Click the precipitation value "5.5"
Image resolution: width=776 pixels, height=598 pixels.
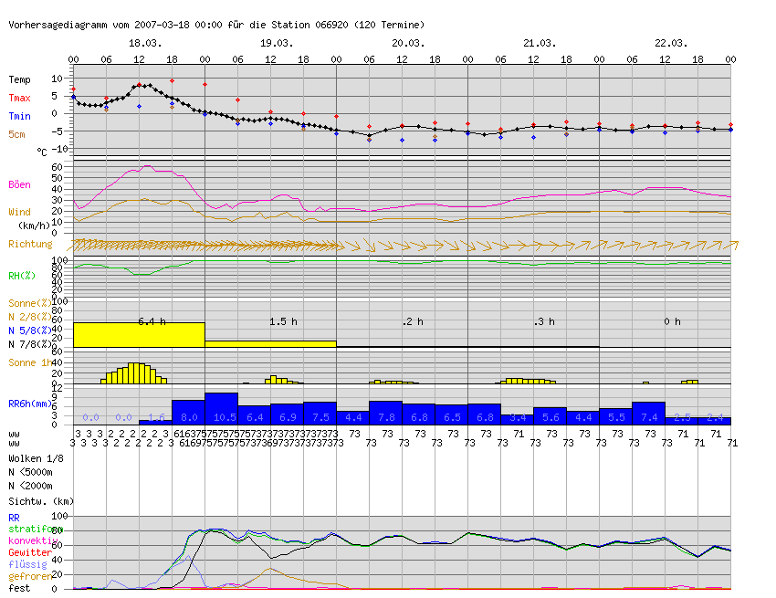[616, 417]
